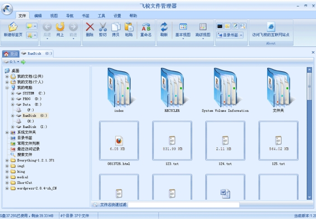Switch to the RamDisk (G:) tab
Image resolution: width=316 pixels, height=219 pixels.
[x=37, y=54]
